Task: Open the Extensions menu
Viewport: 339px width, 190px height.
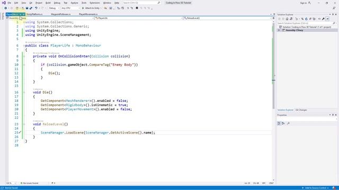Action: point(95,3)
